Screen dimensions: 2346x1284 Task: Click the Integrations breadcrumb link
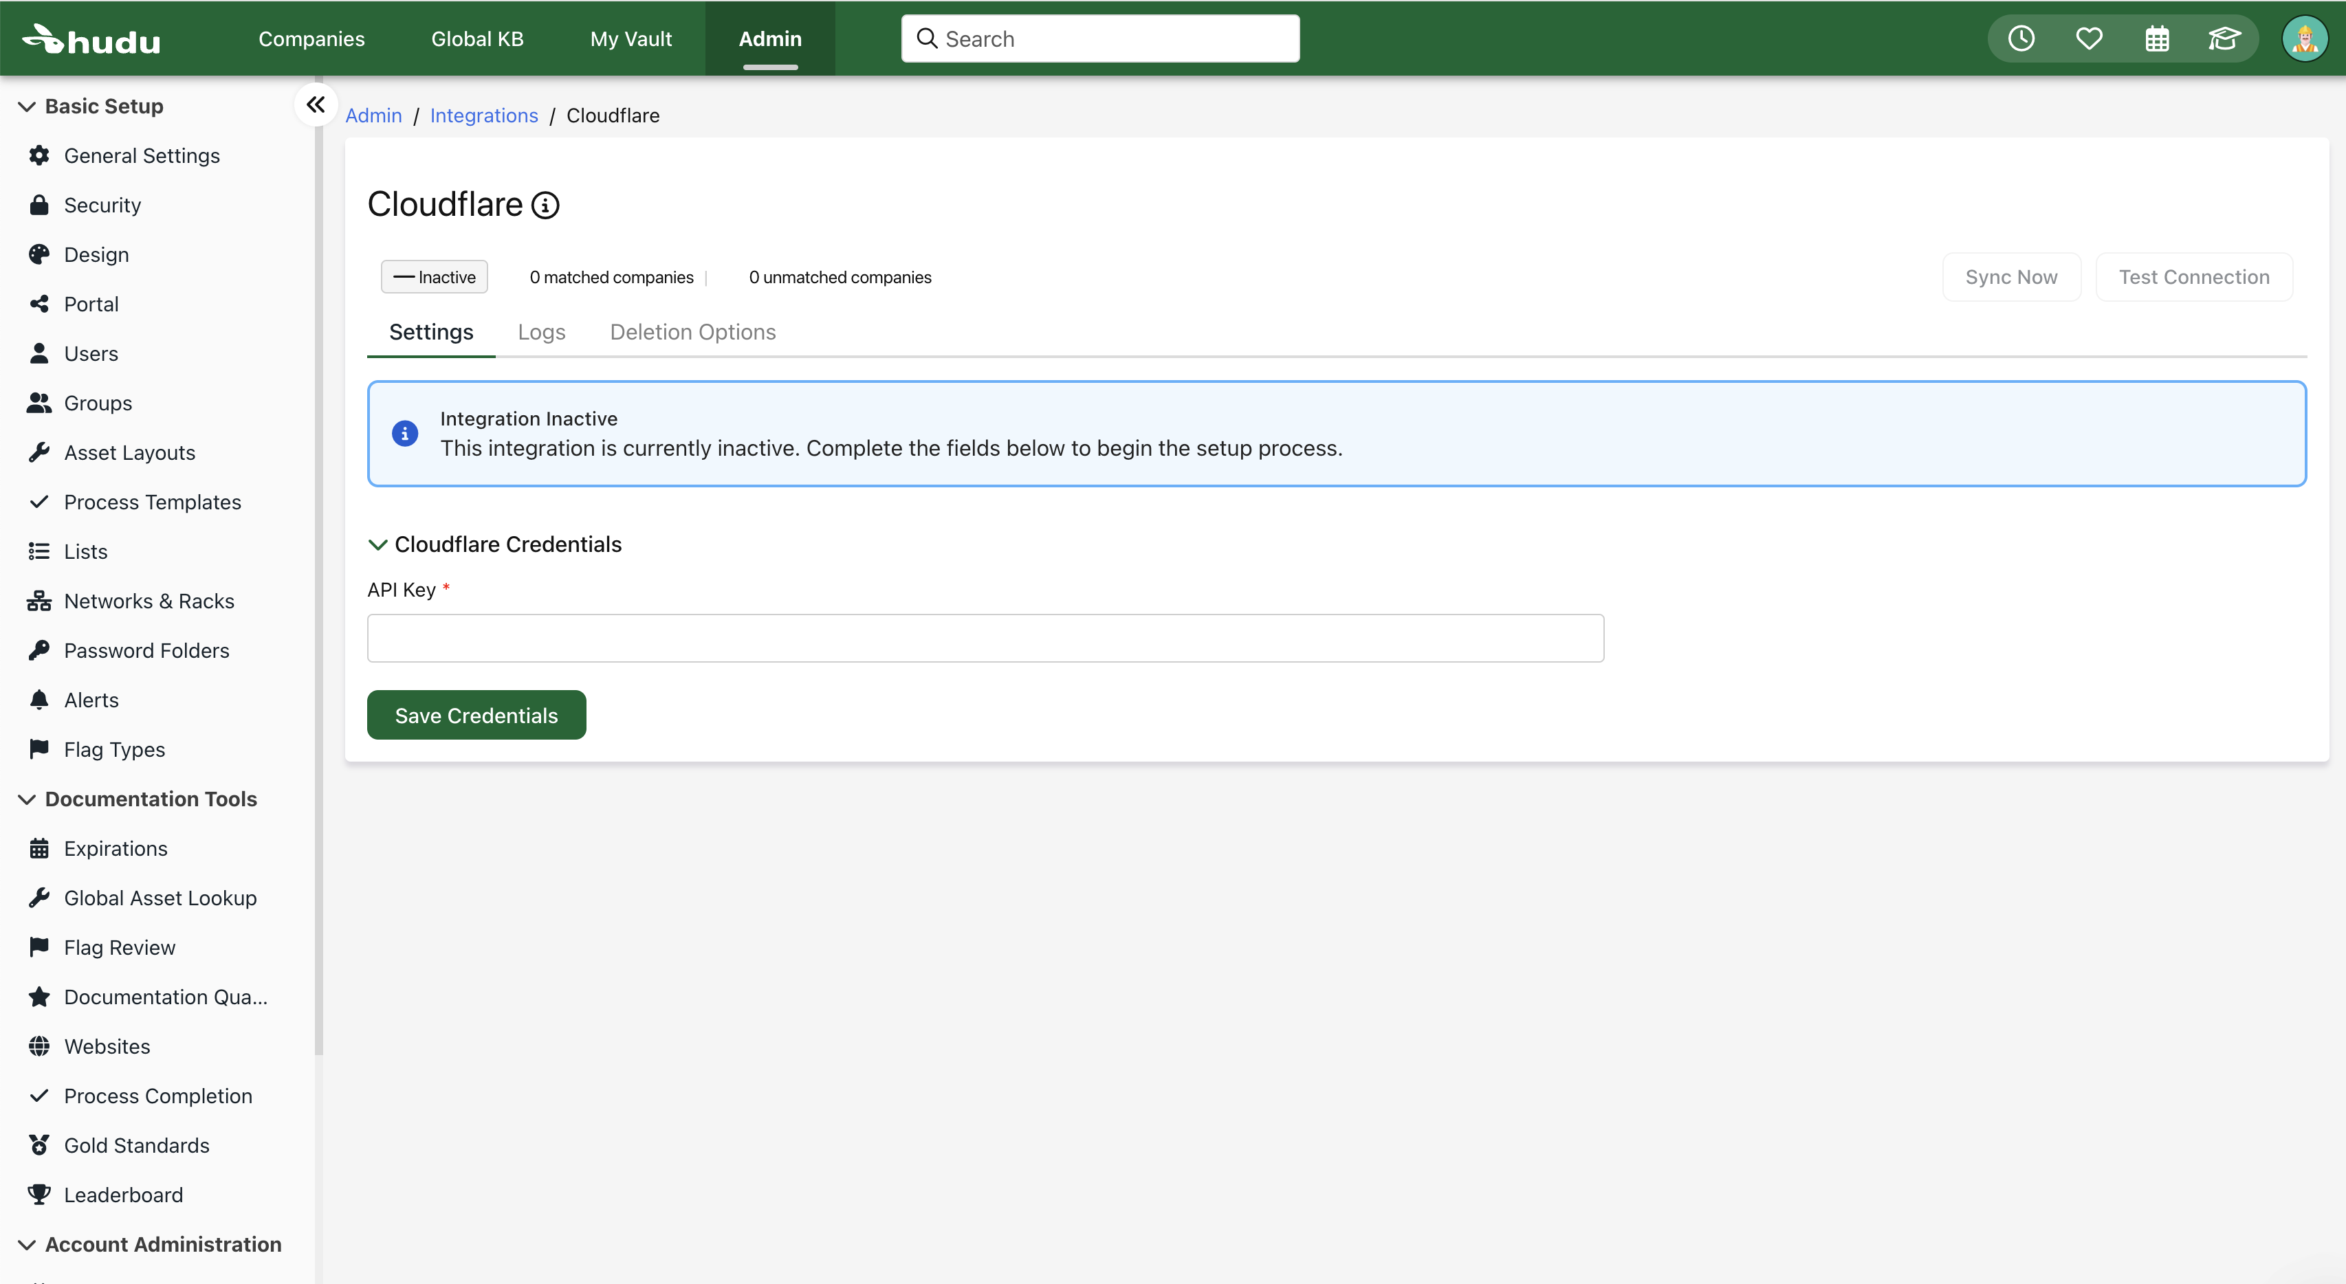tap(483, 115)
